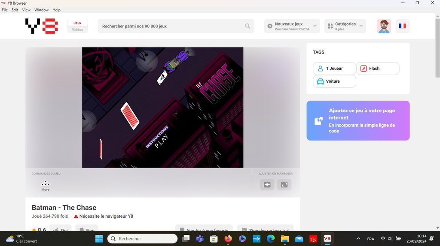Click the fit game to window icon
Screen dimensions: 440x246
tap(267, 184)
